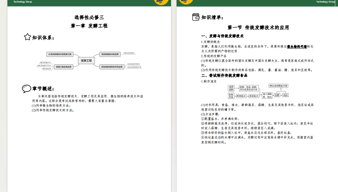Click the 知识体系 heading
338x192 pixels.
43,38
